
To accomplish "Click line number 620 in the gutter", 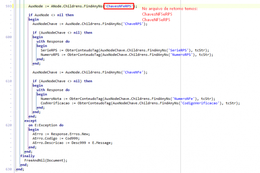I will pos(9,125).
